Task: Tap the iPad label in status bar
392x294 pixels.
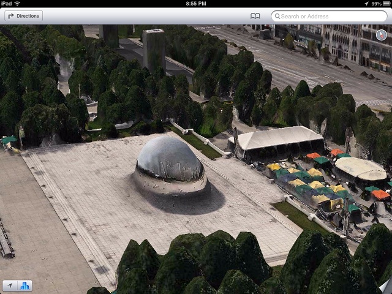Action: pos(6,4)
